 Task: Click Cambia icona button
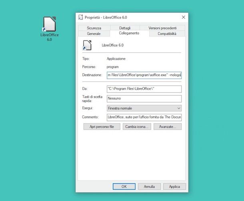tap(137, 127)
